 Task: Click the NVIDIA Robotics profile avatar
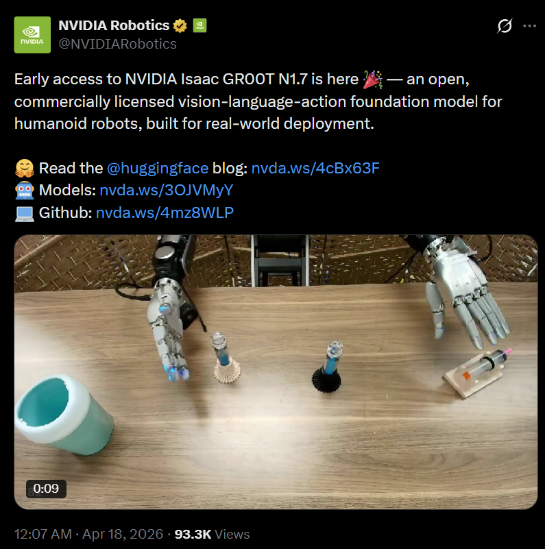click(x=32, y=35)
